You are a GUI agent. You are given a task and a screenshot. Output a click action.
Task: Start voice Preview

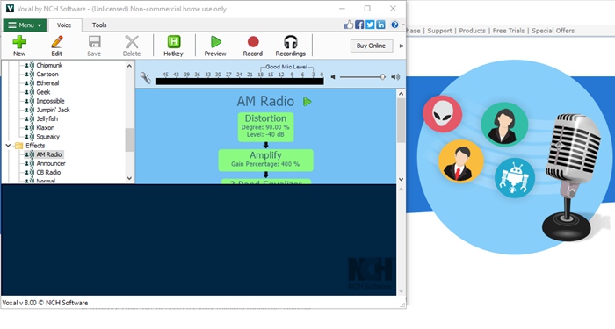point(215,46)
